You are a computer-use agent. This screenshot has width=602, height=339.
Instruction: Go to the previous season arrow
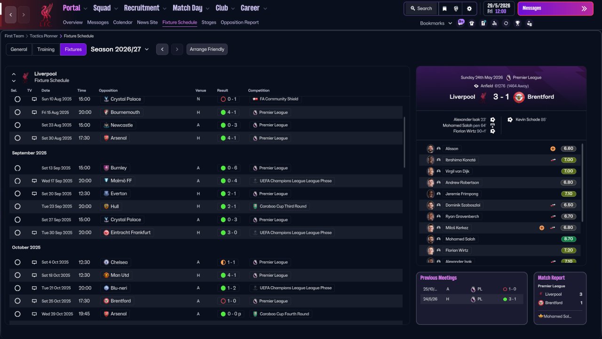tap(162, 49)
